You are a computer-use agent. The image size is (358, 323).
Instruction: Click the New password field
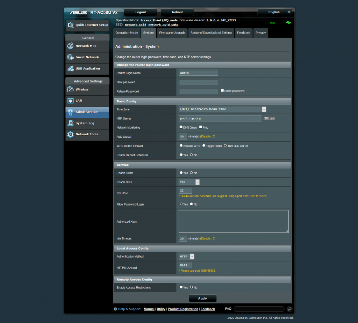[199, 82]
